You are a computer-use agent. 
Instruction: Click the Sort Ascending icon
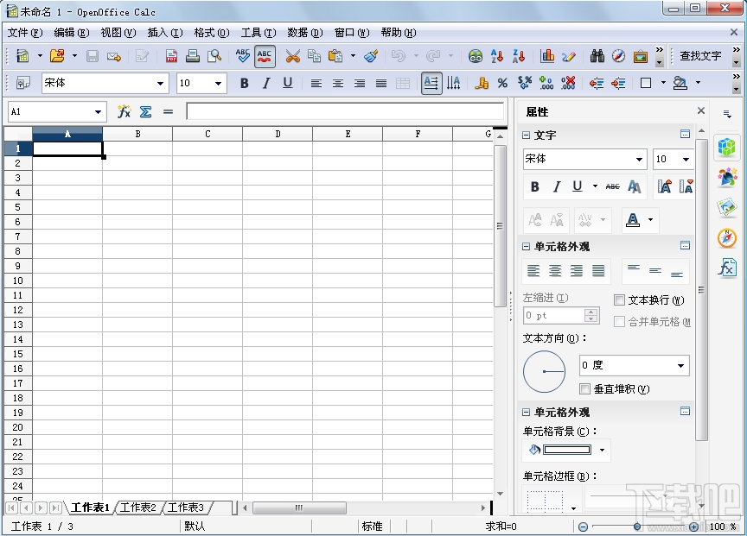495,55
